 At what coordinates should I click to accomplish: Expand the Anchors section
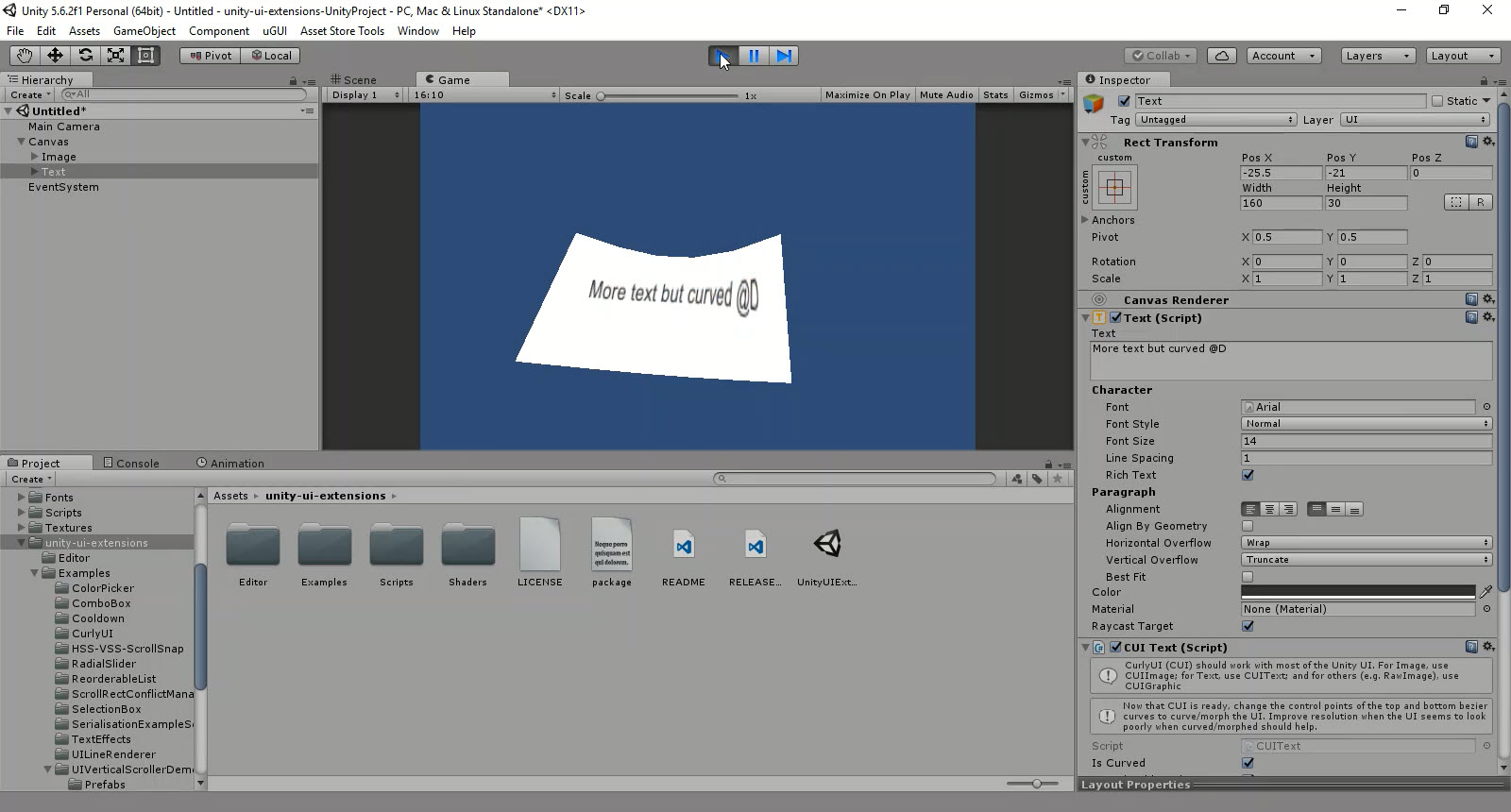[x=1086, y=220]
